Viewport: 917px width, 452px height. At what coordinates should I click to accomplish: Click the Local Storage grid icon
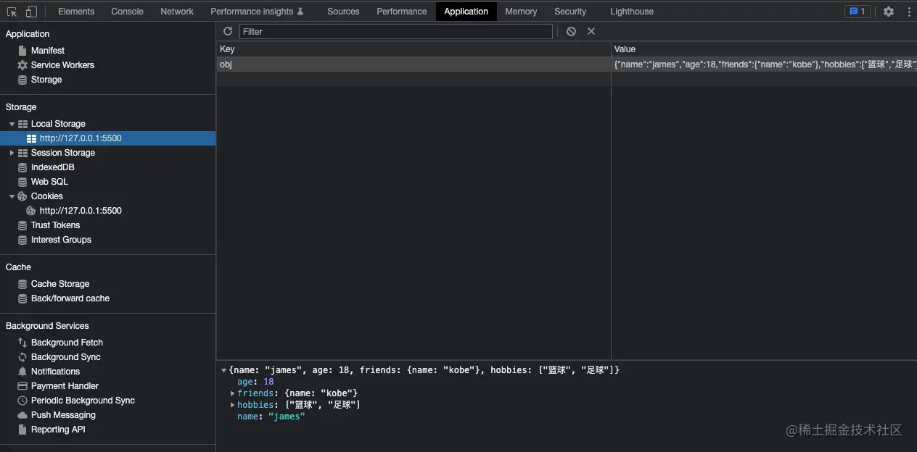tap(22, 124)
